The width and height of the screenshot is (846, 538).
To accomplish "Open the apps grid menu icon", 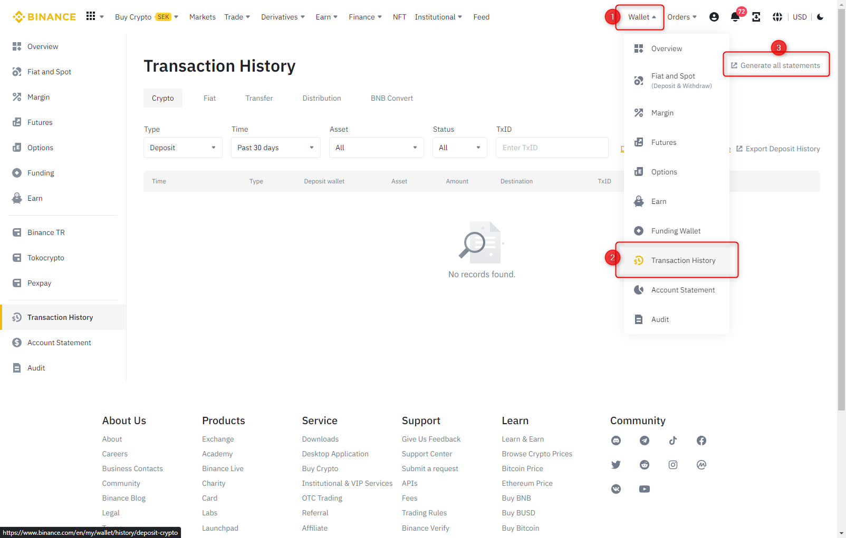I will [91, 16].
